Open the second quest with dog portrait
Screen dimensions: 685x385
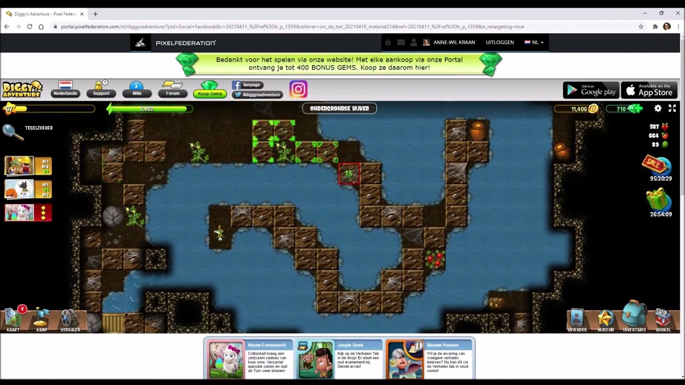pos(28,189)
